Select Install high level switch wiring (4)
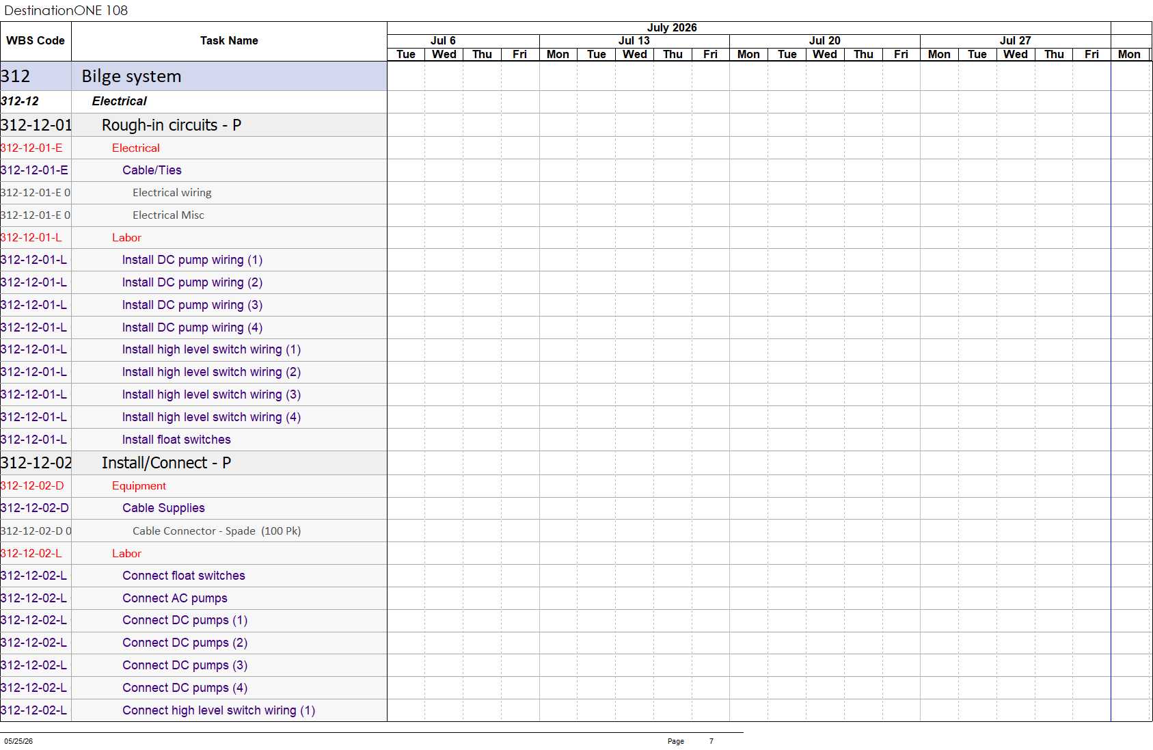Image resolution: width=1153 pixels, height=750 pixels. (193, 417)
